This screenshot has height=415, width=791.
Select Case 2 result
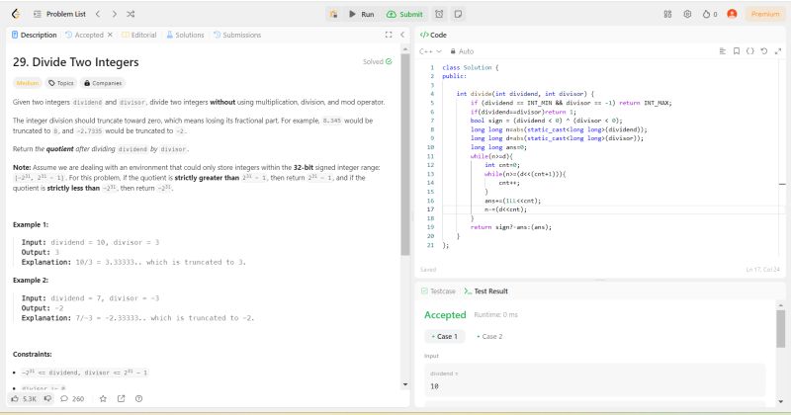coord(489,336)
